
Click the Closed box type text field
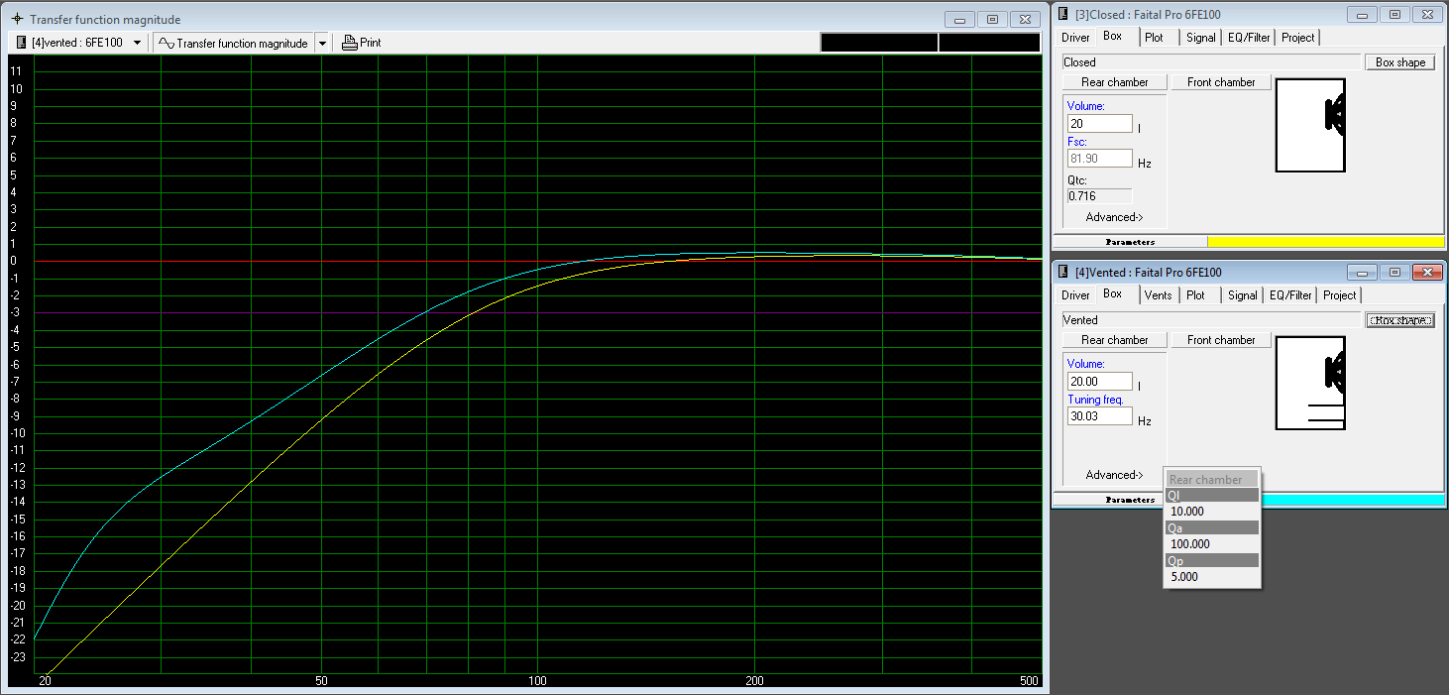[1210, 62]
